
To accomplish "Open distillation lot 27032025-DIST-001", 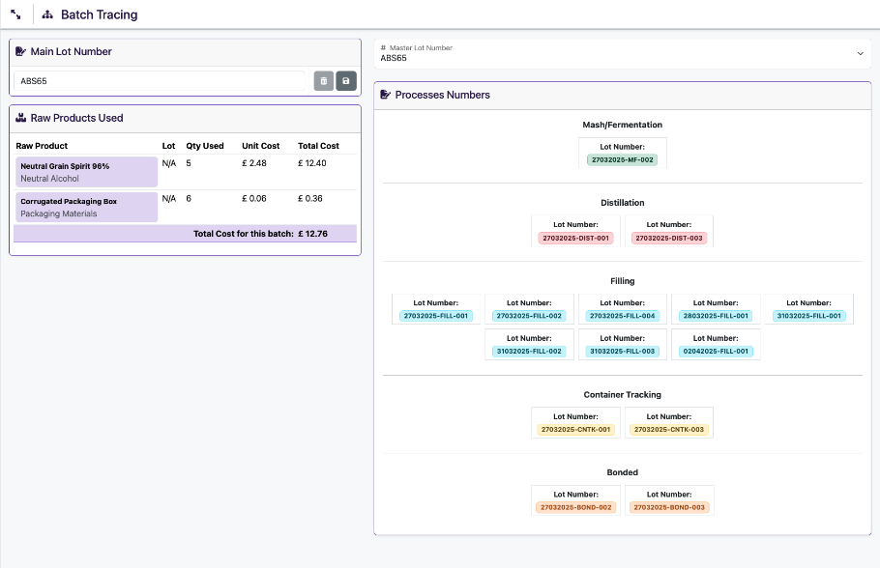I will tap(574, 238).
